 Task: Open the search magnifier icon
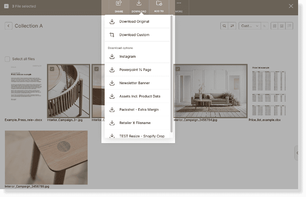coord(224,26)
